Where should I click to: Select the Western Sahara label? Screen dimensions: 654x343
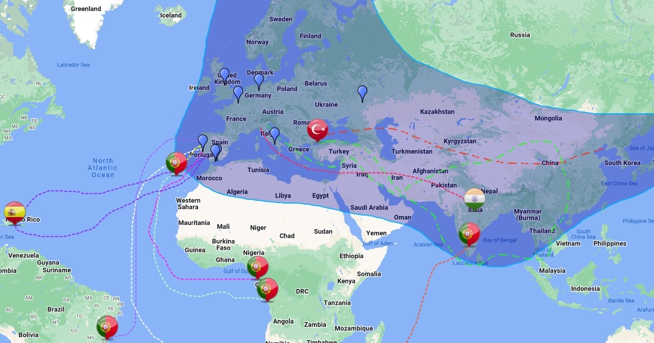pos(187,204)
